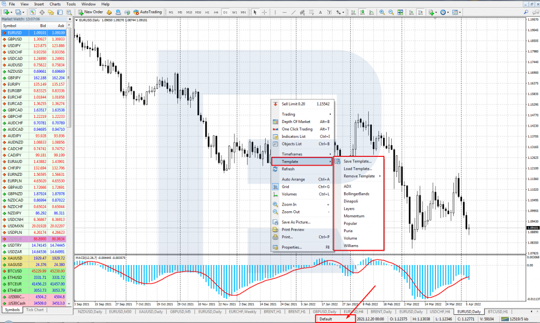The height and width of the screenshot is (323, 540).
Task: Open the Profiles toolbar icon
Action: click(18, 12)
